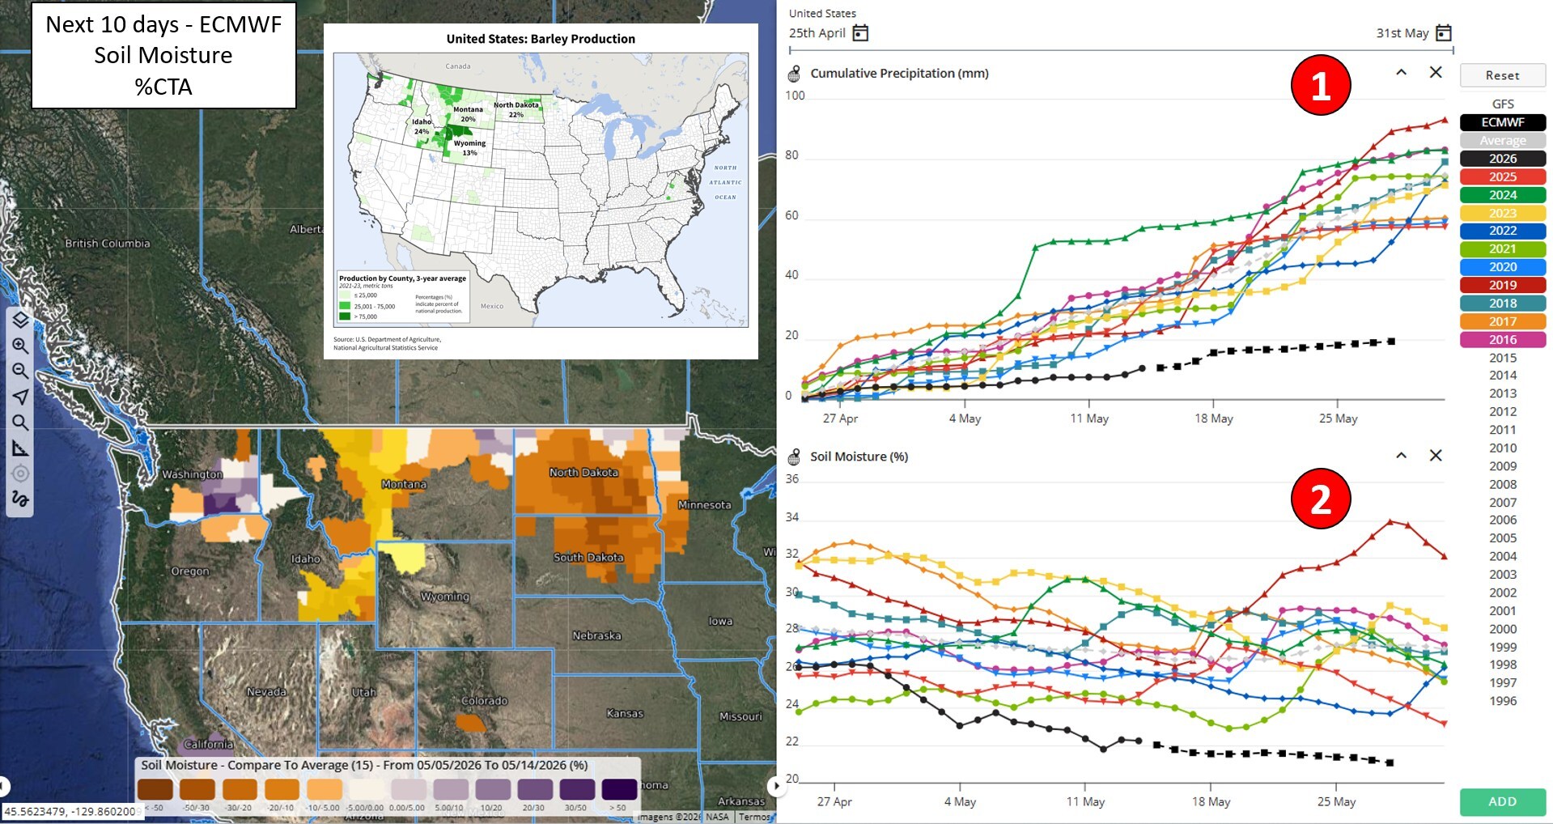The width and height of the screenshot is (1553, 824).
Task: Click the '20/30' purple legend swatch
Action: point(534,788)
